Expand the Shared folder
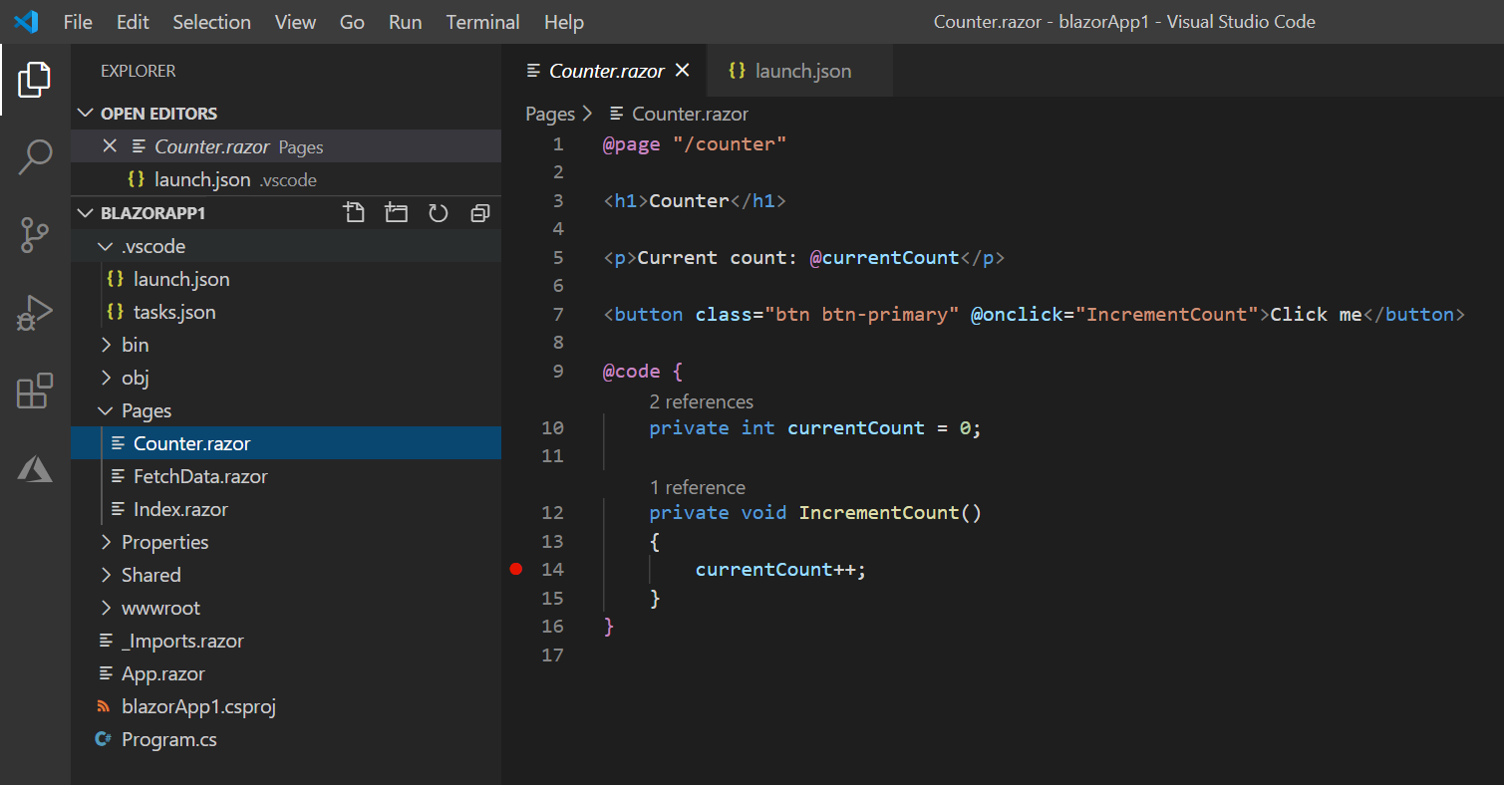 click(x=106, y=575)
